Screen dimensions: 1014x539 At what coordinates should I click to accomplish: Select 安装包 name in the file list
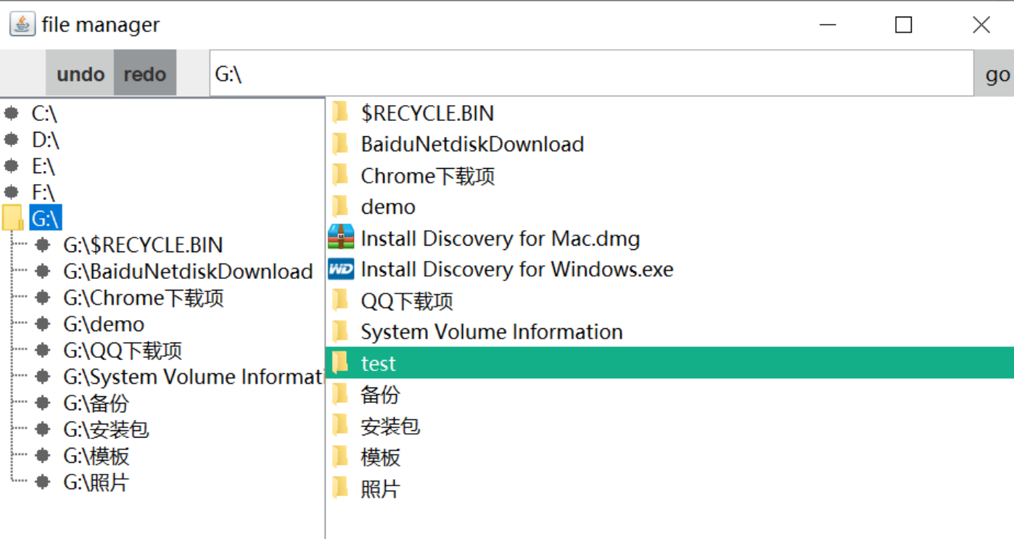(x=390, y=426)
